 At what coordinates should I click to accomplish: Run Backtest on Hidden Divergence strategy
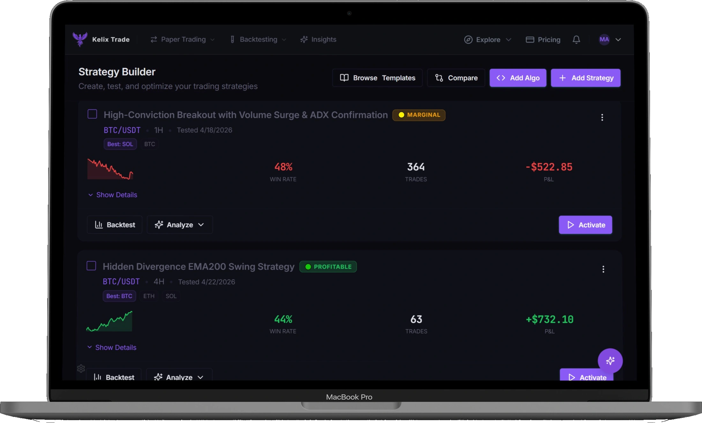click(x=114, y=374)
